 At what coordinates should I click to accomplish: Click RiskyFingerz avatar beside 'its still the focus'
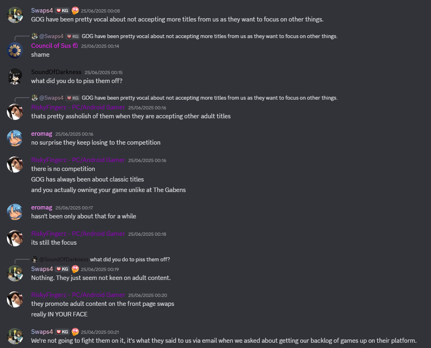15,238
